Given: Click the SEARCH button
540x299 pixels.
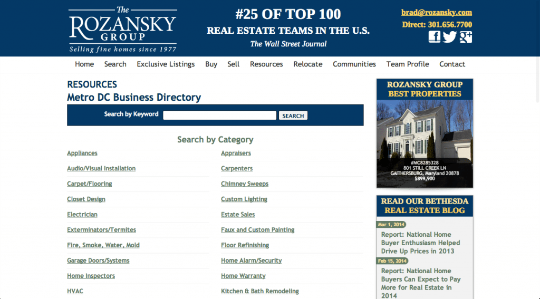Looking at the screenshot, I should click(293, 115).
